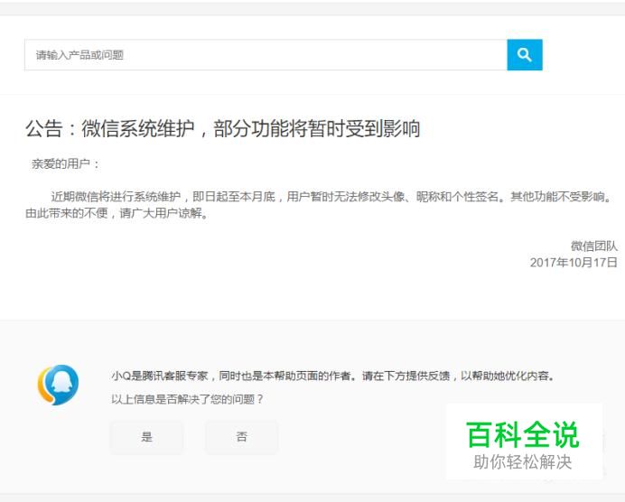Click the sentence starting 小Q是腾讯客服专家

[x=333, y=376]
